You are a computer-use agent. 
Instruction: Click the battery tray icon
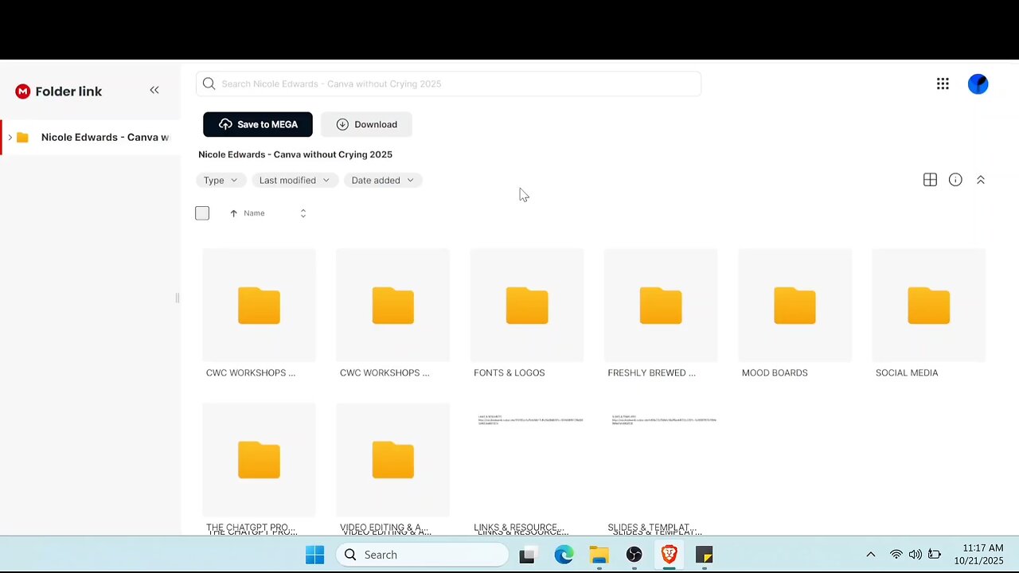pyautogui.click(x=935, y=555)
